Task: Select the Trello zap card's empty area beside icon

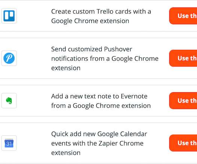Action: 34,16
